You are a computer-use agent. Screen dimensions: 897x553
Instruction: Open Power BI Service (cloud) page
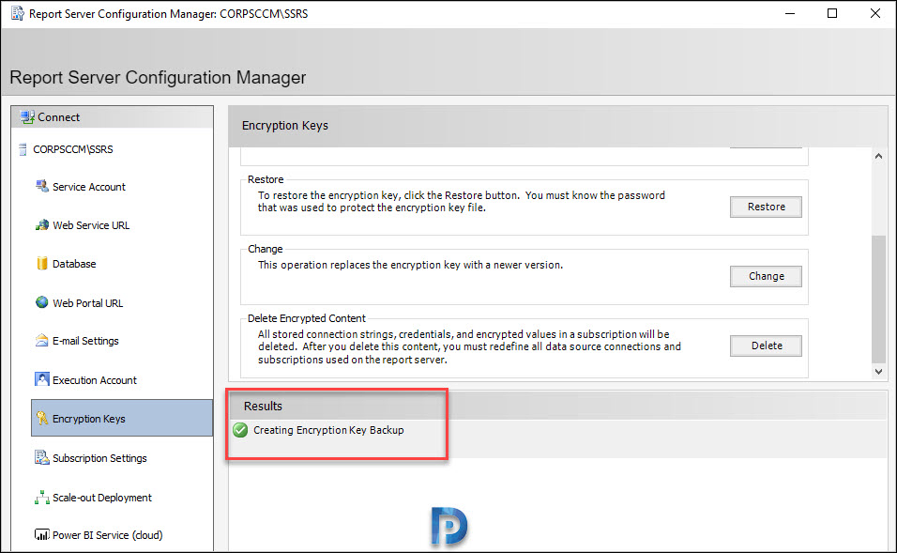pos(107,535)
